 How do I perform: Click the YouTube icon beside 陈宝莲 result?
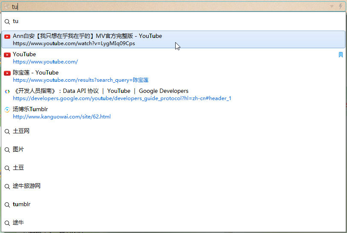tap(7, 73)
